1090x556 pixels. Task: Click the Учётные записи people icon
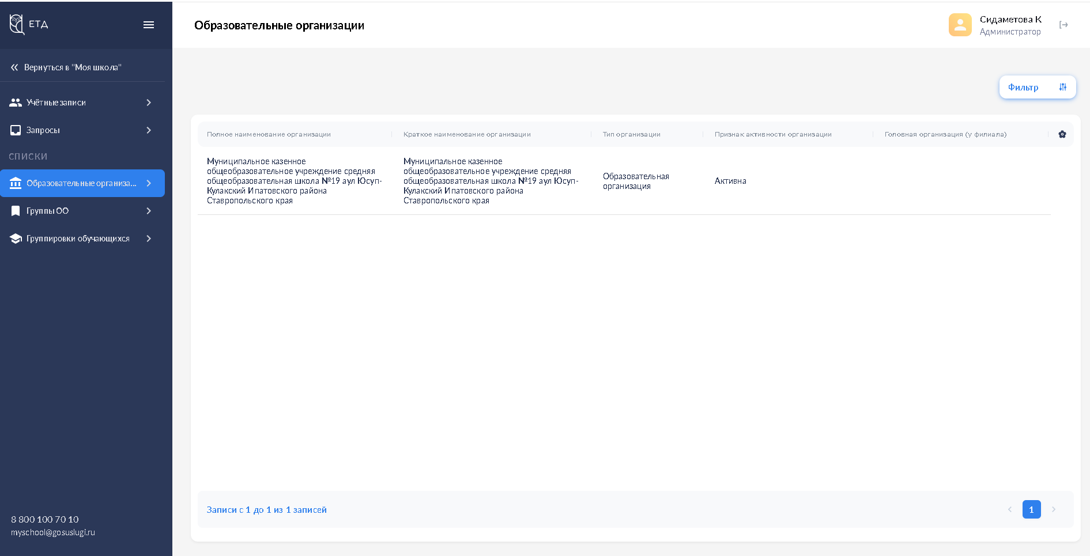(x=16, y=103)
